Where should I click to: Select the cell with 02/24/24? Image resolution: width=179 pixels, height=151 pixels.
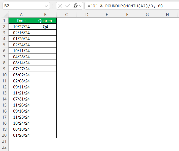(x=21, y=45)
